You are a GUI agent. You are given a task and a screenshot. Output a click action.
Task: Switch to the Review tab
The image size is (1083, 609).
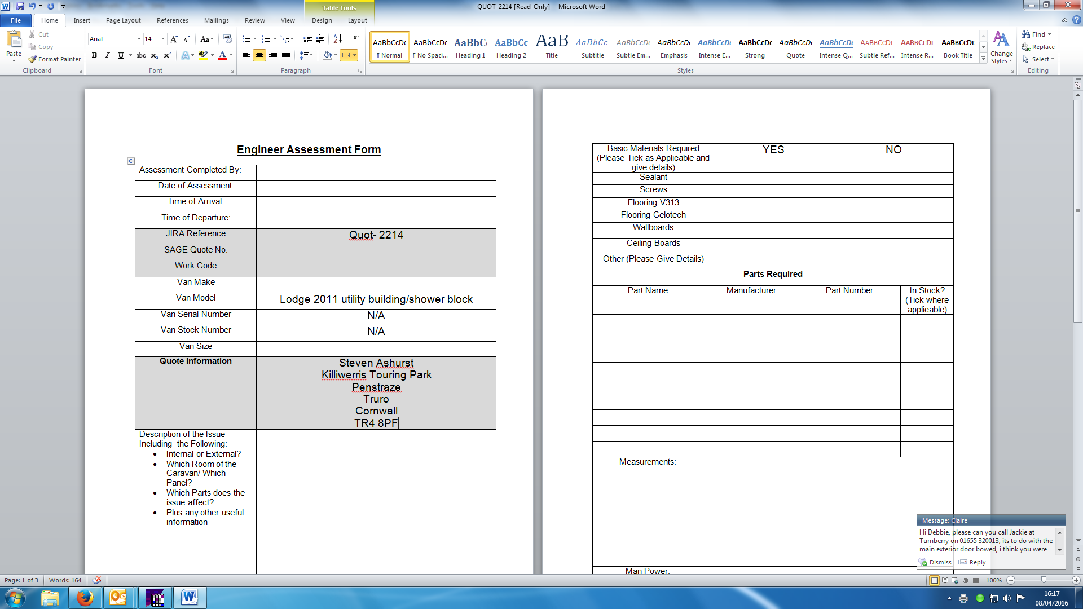254,20
